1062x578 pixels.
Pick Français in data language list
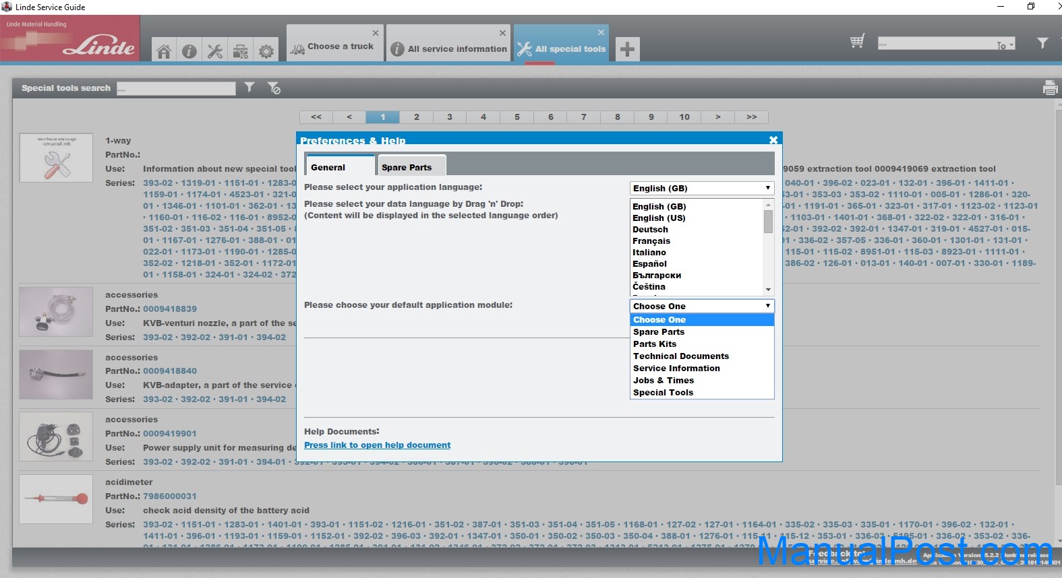point(651,241)
